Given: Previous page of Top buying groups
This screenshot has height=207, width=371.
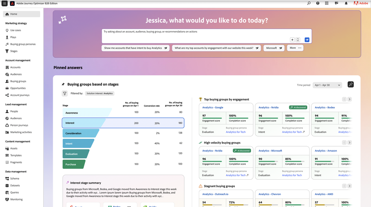Looking at the screenshot, I should coord(344,99).
